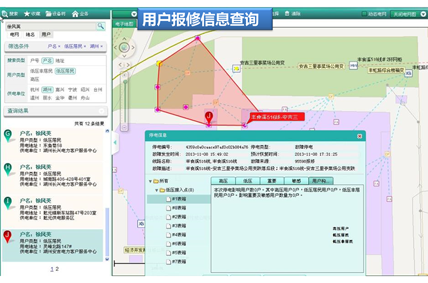Viewport: 428px width, 283px height.
Task: Click the magnifier search button beside the name field
Action: point(101,26)
